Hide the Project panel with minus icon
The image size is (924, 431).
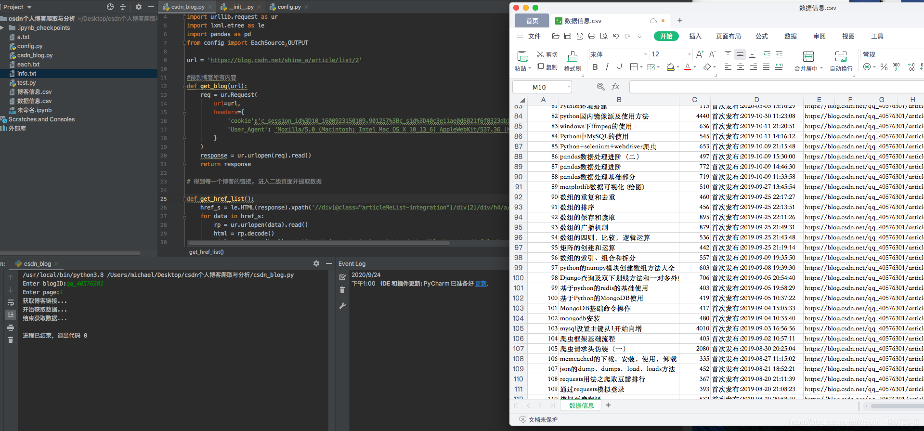(x=151, y=7)
